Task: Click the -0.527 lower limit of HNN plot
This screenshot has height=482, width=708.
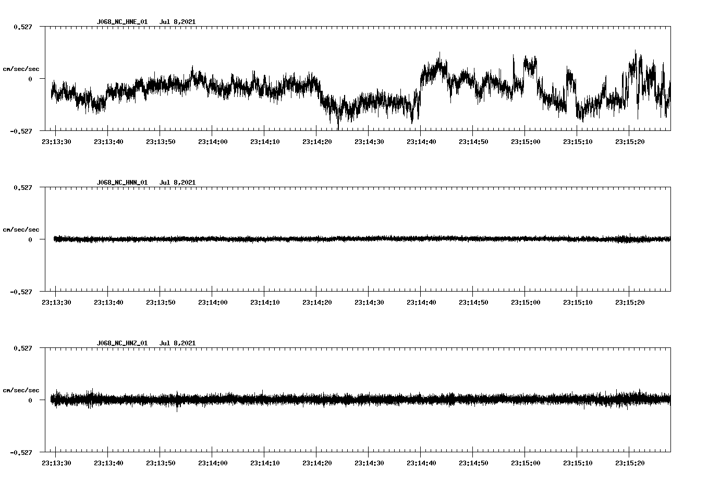Action: click(21, 292)
